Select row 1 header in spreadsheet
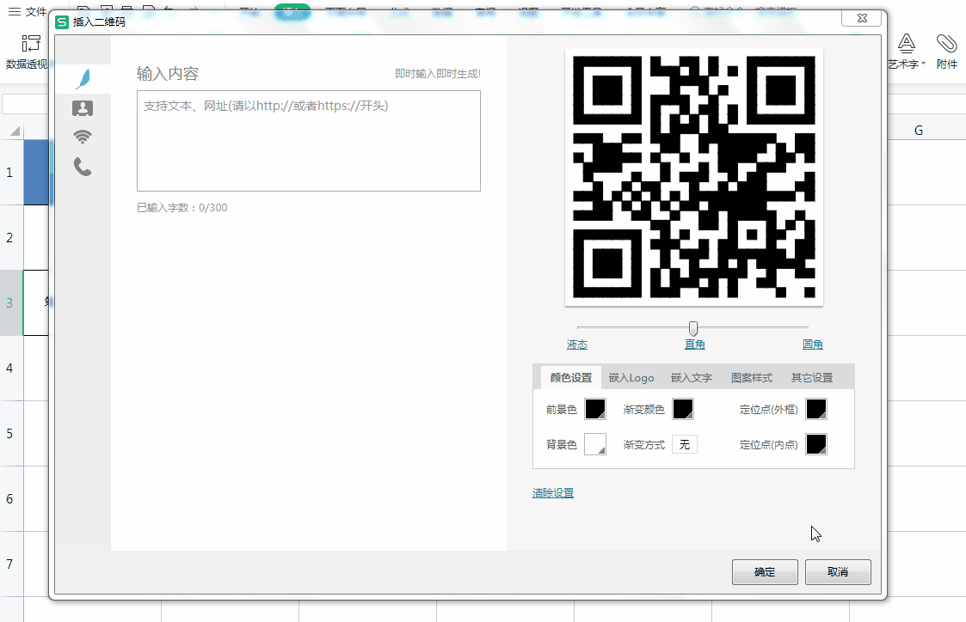The image size is (966, 622). click(11, 173)
